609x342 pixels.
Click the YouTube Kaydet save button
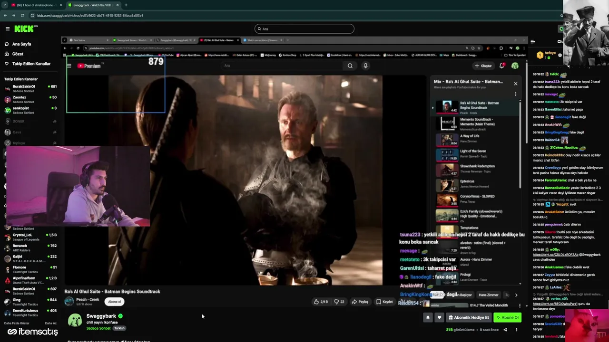coord(385,302)
